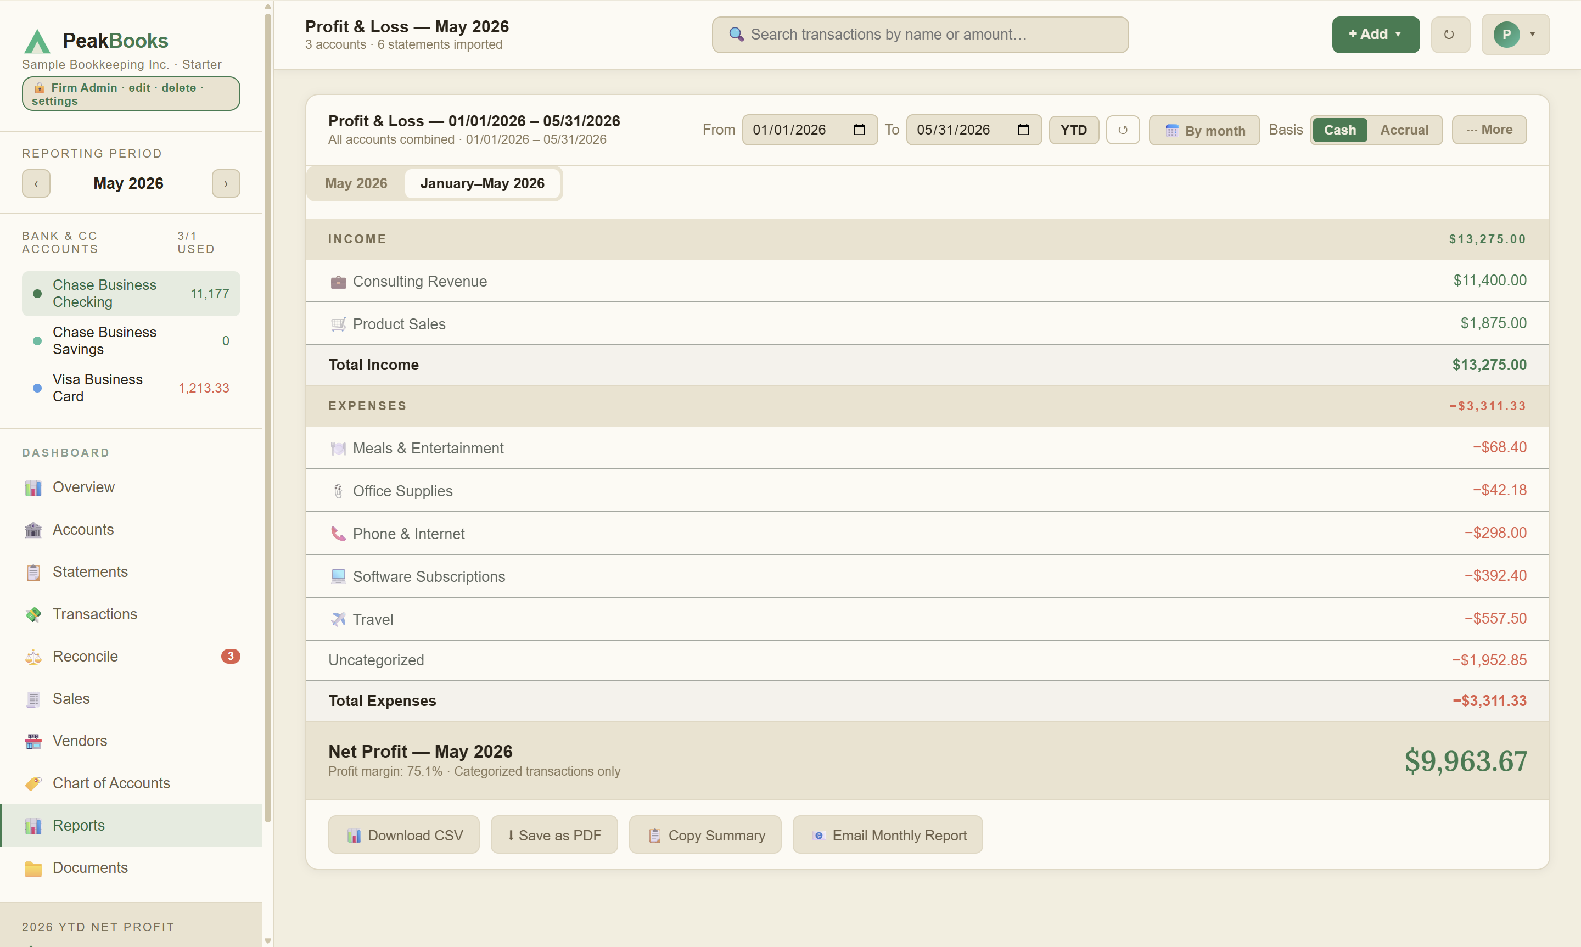The image size is (1581, 947).
Task: Click the Office Supplies paperclip icon
Action: pyautogui.click(x=338, y=491)
